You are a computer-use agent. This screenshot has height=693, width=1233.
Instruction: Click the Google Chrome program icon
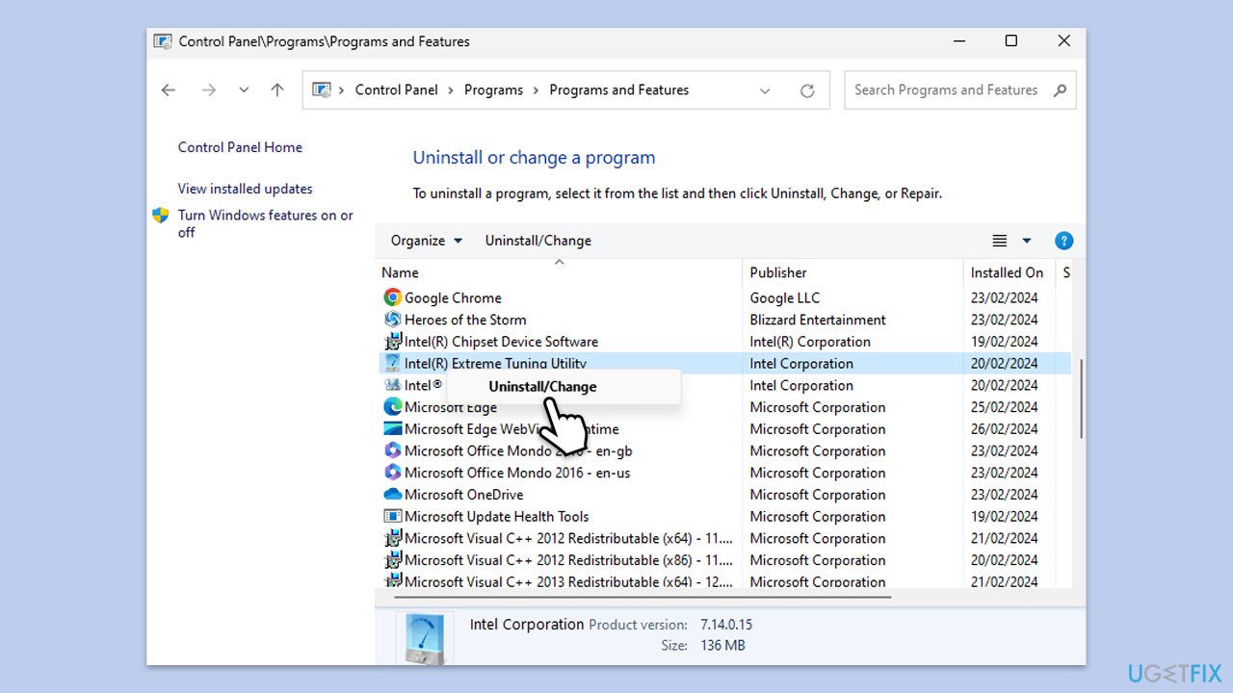point(392,297)
